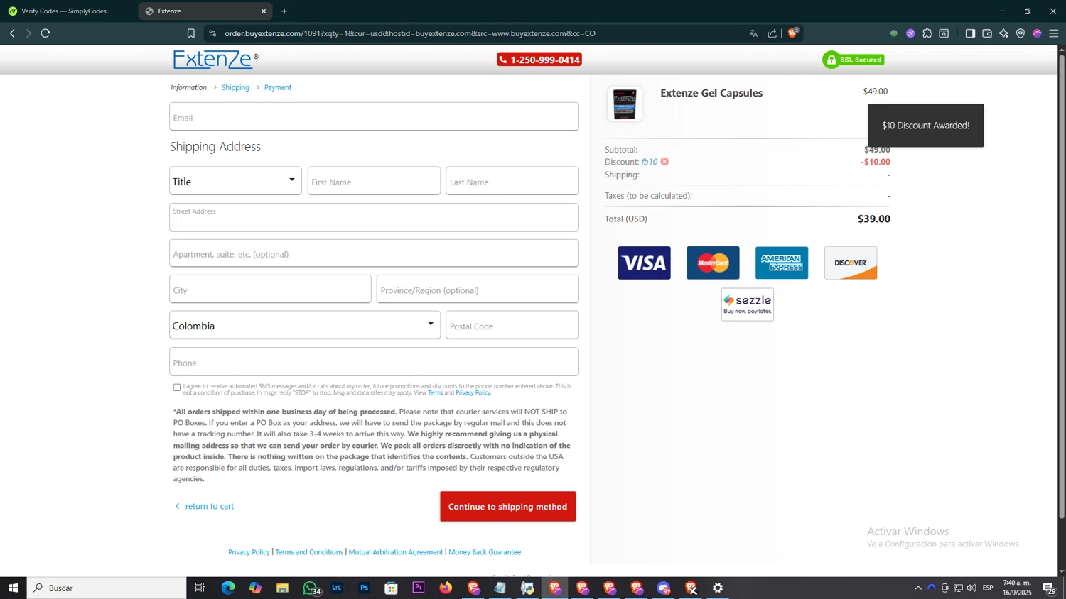Click the Extenze Gel Capsules product thumbnail
This screenshot has width=1066, height=599.
[x=625, y=104]
